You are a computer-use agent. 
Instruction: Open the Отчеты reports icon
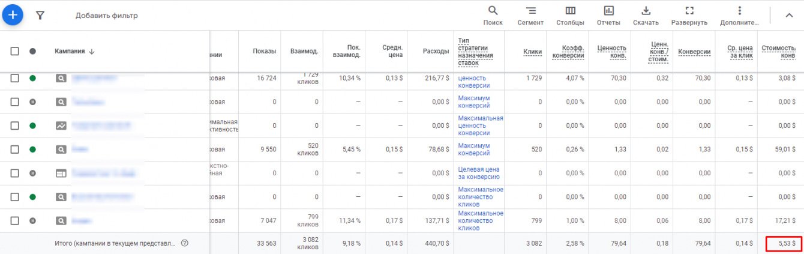[608, 16]
